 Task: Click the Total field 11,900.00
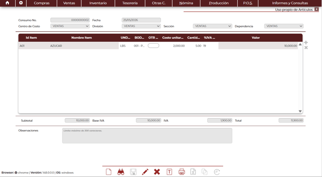tap(291, 121)
